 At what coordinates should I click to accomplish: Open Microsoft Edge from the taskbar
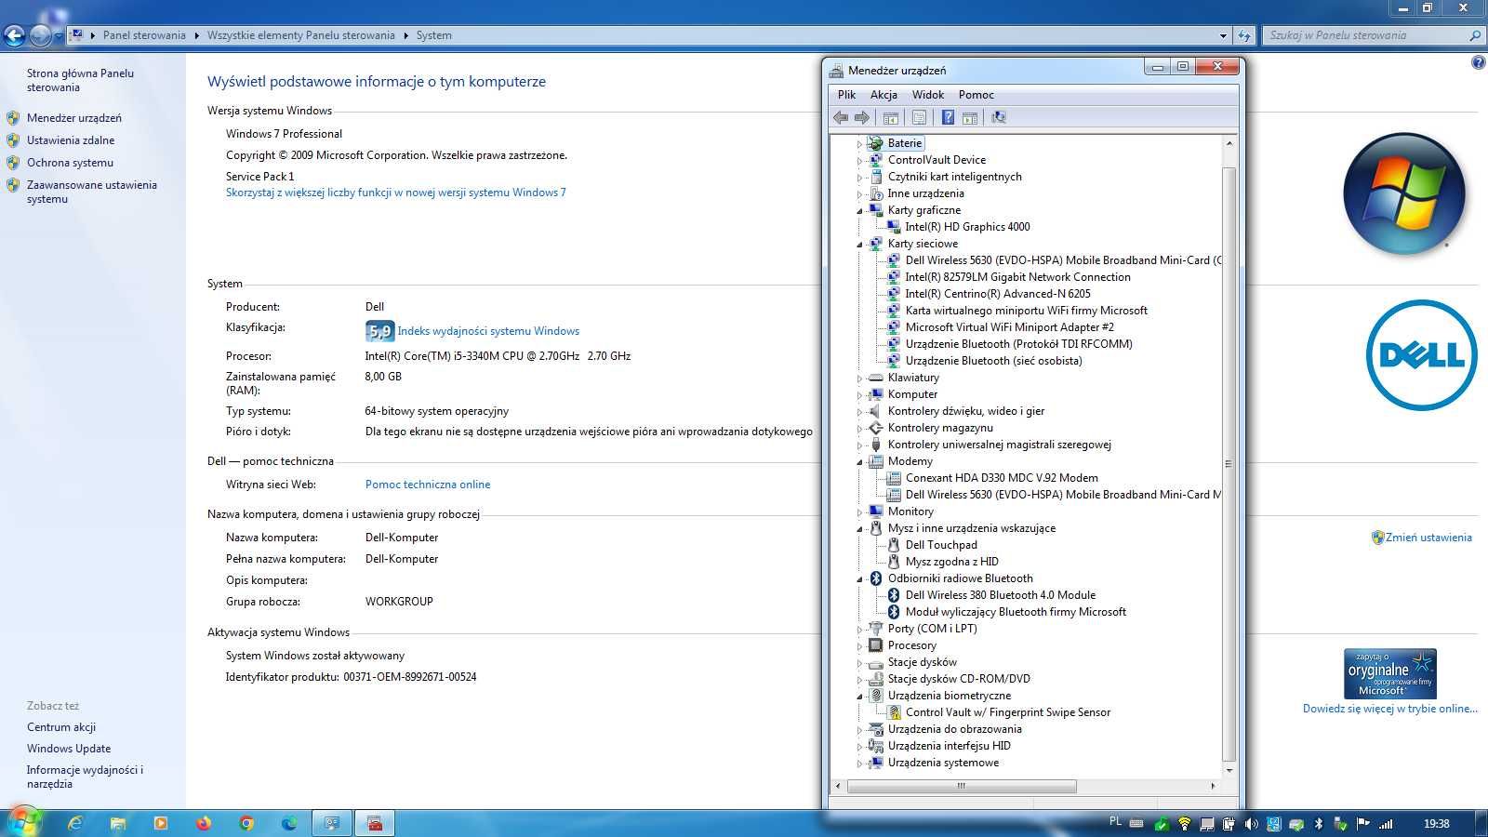coord(289,823)
